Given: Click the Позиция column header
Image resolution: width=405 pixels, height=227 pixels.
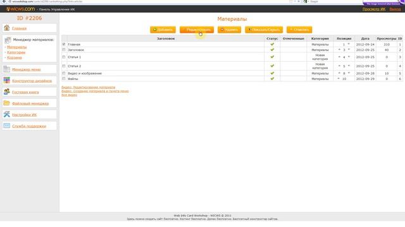Looking at the screenshot, I should [x=344, y=38].
